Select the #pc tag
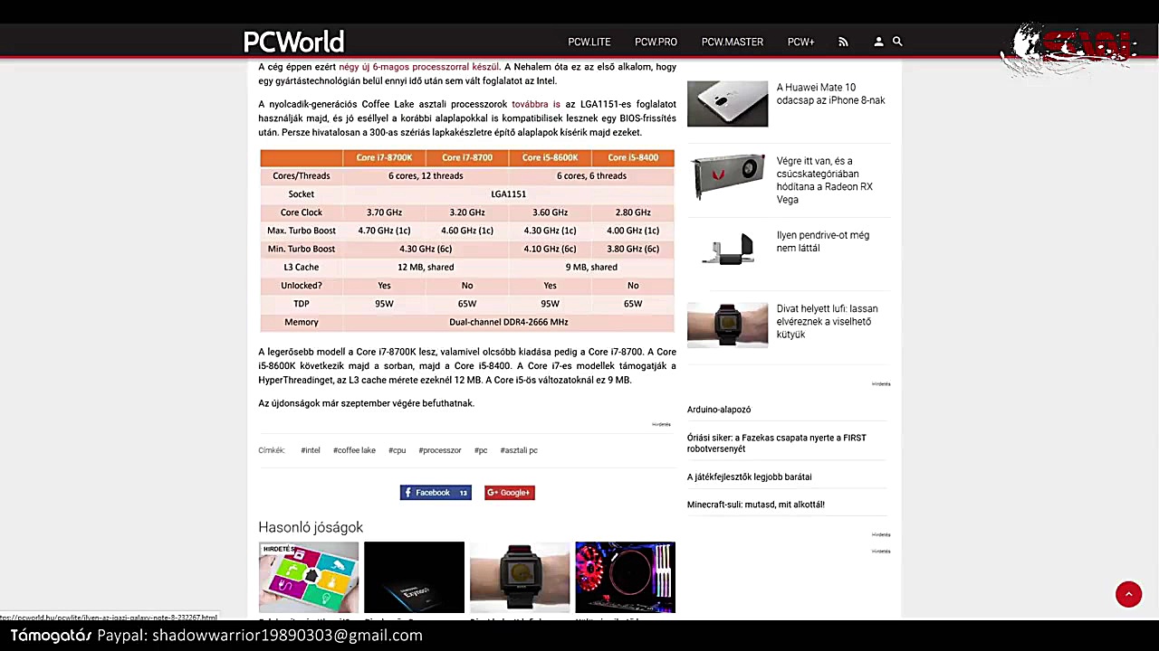 click(481, 450)
